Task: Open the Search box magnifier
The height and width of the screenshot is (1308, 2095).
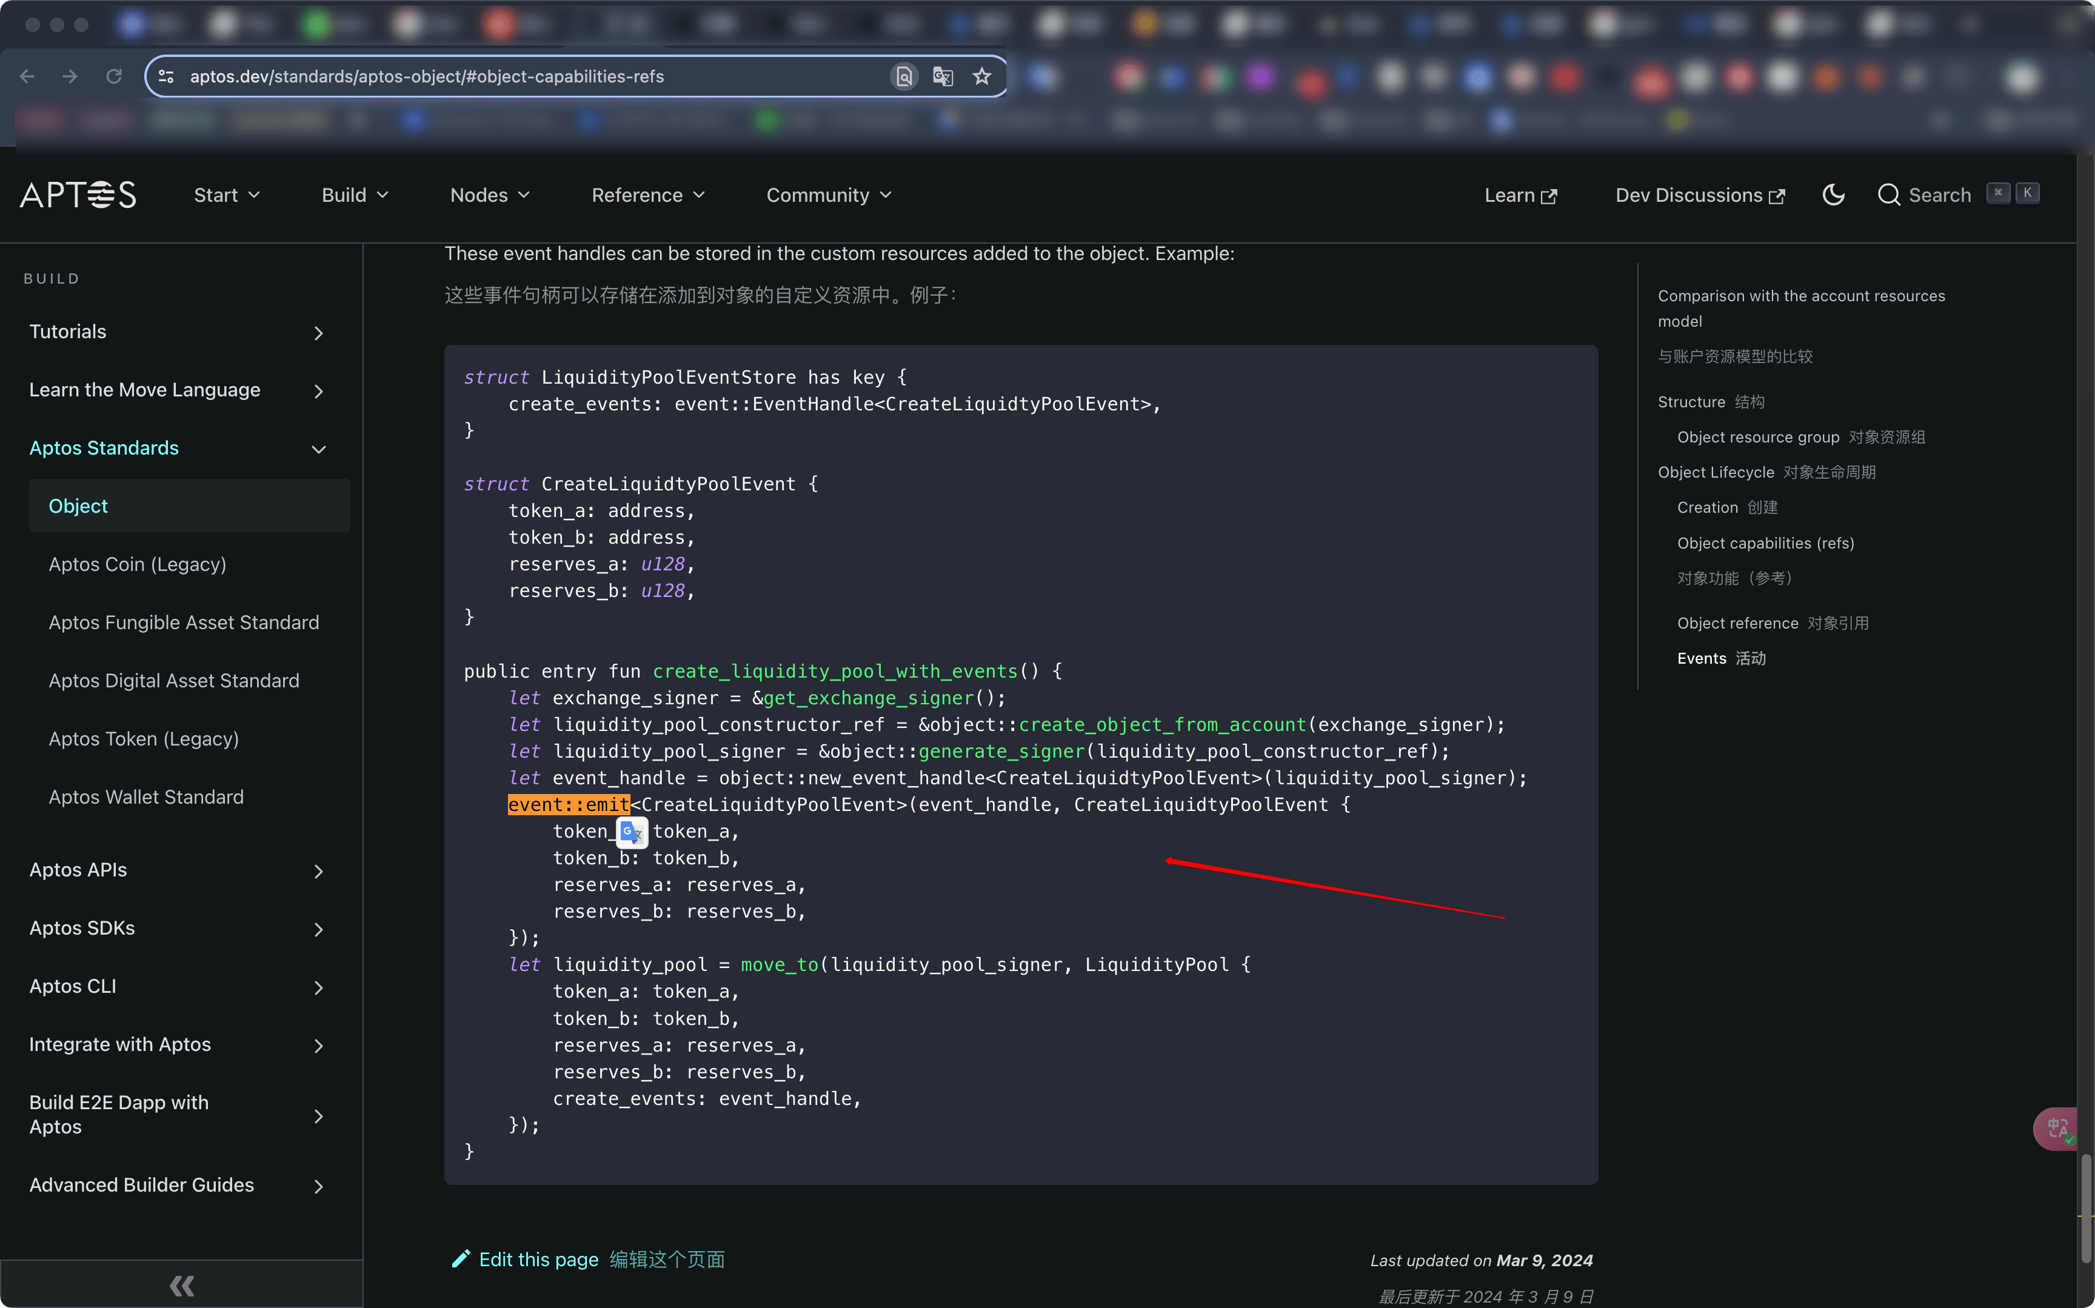Action: pyautogui.click(x=1888, y=195)
